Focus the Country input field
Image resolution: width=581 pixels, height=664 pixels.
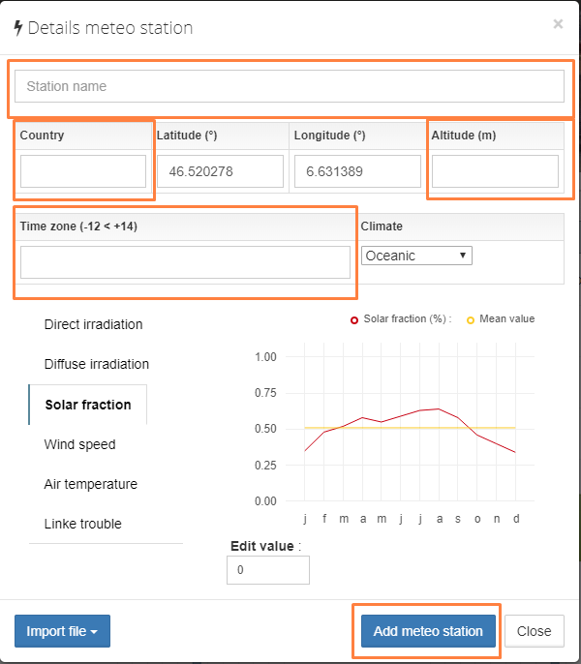pyautogui.click(x=83, y=171)
